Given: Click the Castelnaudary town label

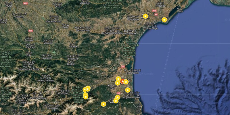Looking at the screenshot, I should pos(55,21).
